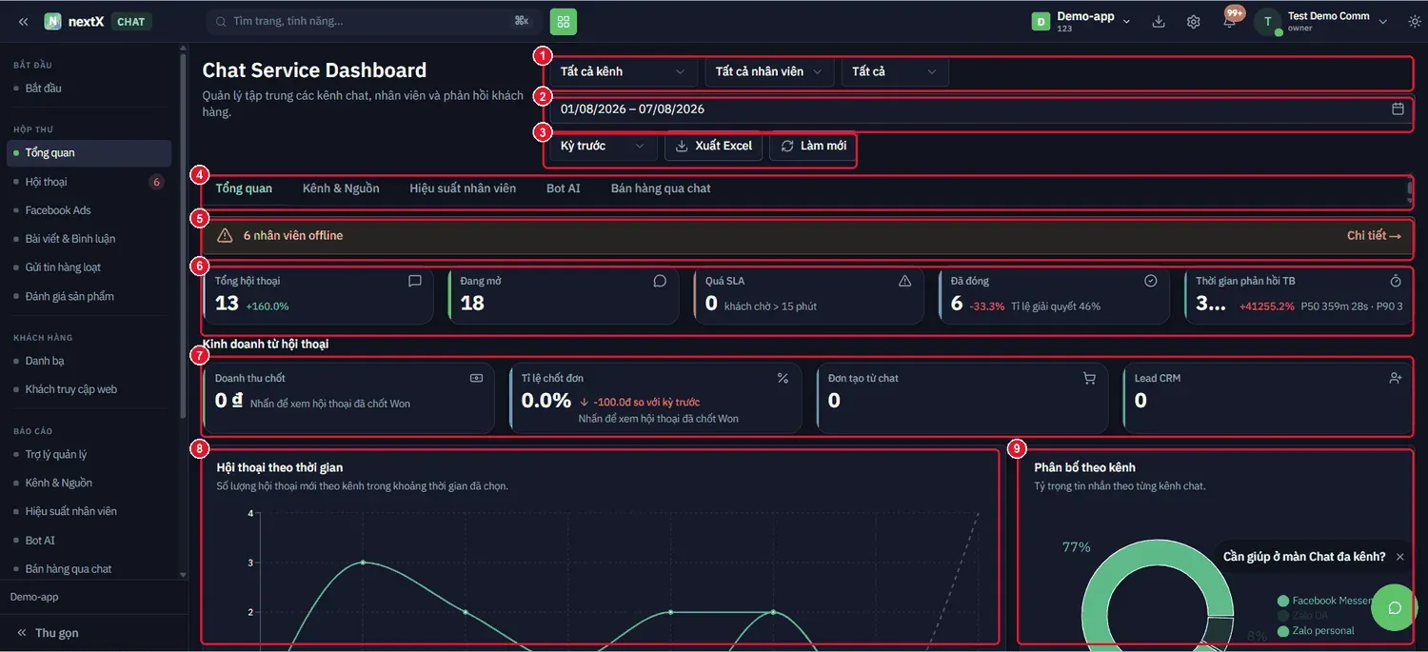Click Làm mới refresh button
This screenshot has height=652, width=1428.
813,146
